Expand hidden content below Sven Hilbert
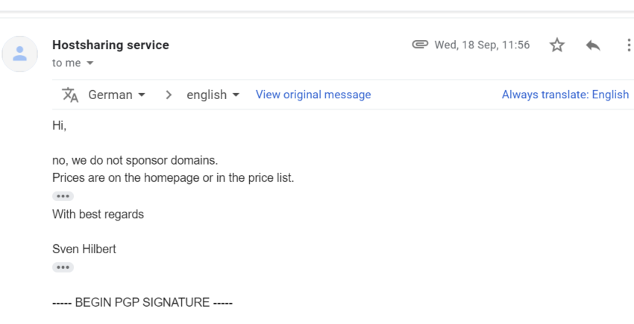634x324 pixels. pyautogui.click(x=63, y=267)
